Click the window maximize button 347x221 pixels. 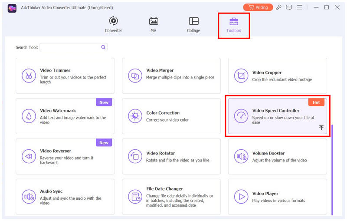(327, 7)
